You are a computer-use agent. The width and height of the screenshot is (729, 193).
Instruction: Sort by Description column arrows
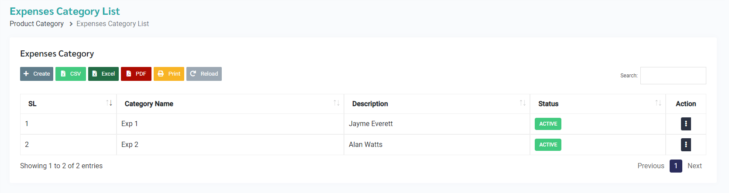pos(523,103)
